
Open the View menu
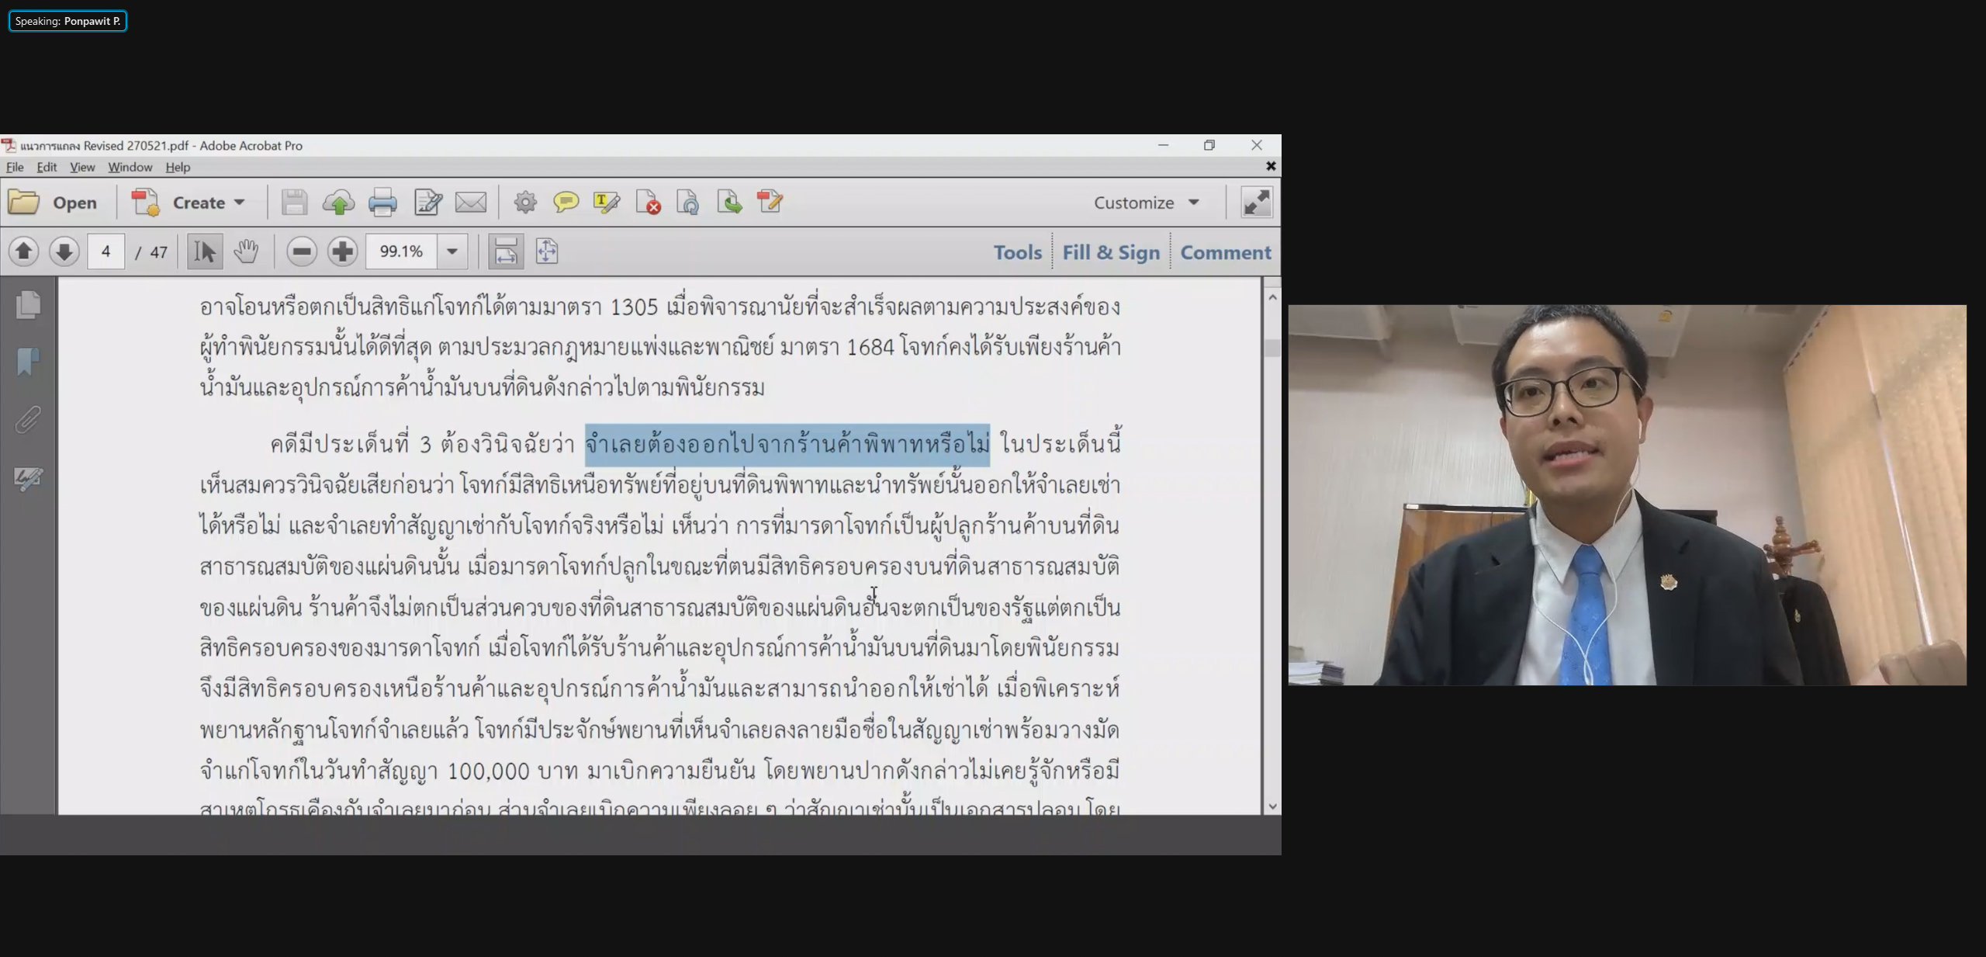point(82,167)
